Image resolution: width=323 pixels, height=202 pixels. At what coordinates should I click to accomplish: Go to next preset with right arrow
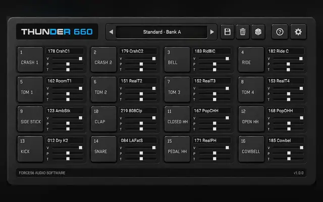coord(212,32)
